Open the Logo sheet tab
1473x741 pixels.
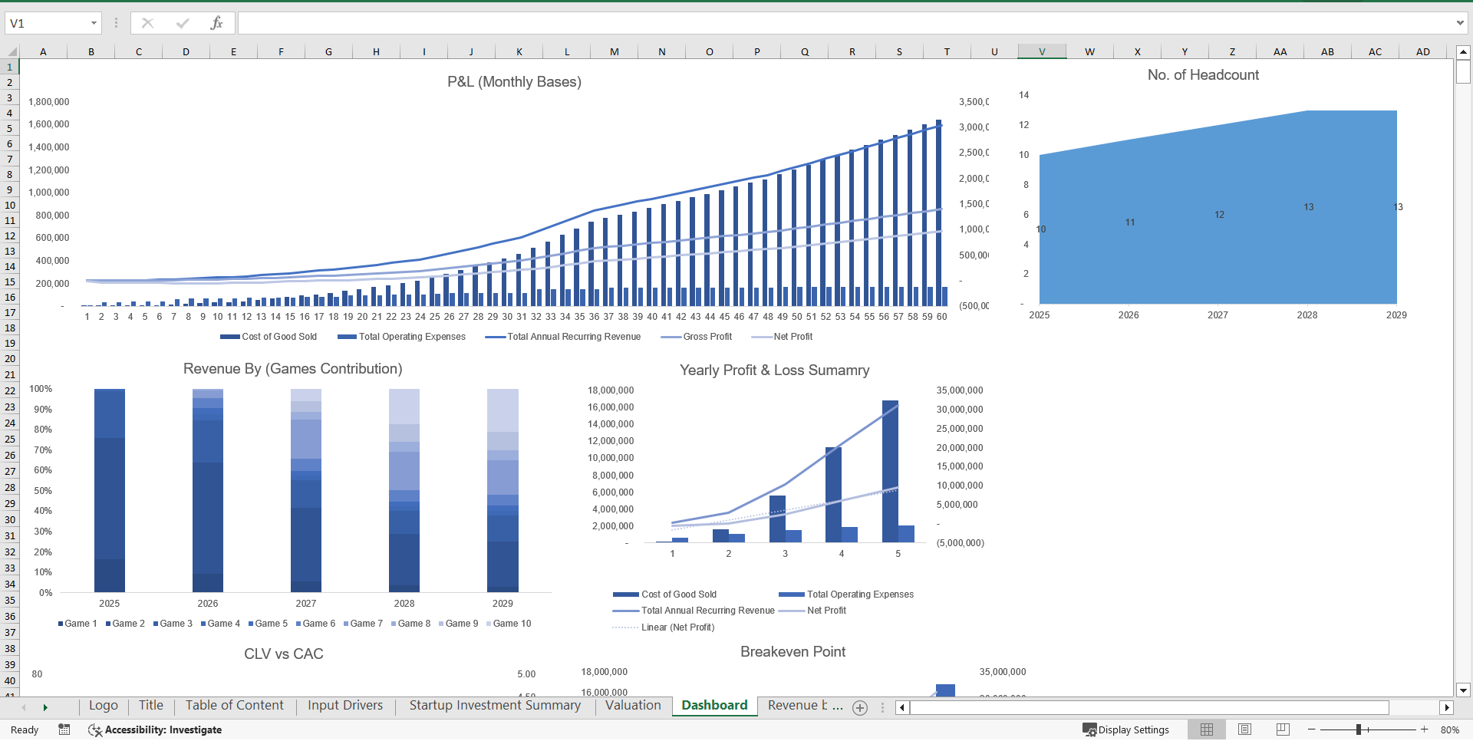click(x=104, y=706)
